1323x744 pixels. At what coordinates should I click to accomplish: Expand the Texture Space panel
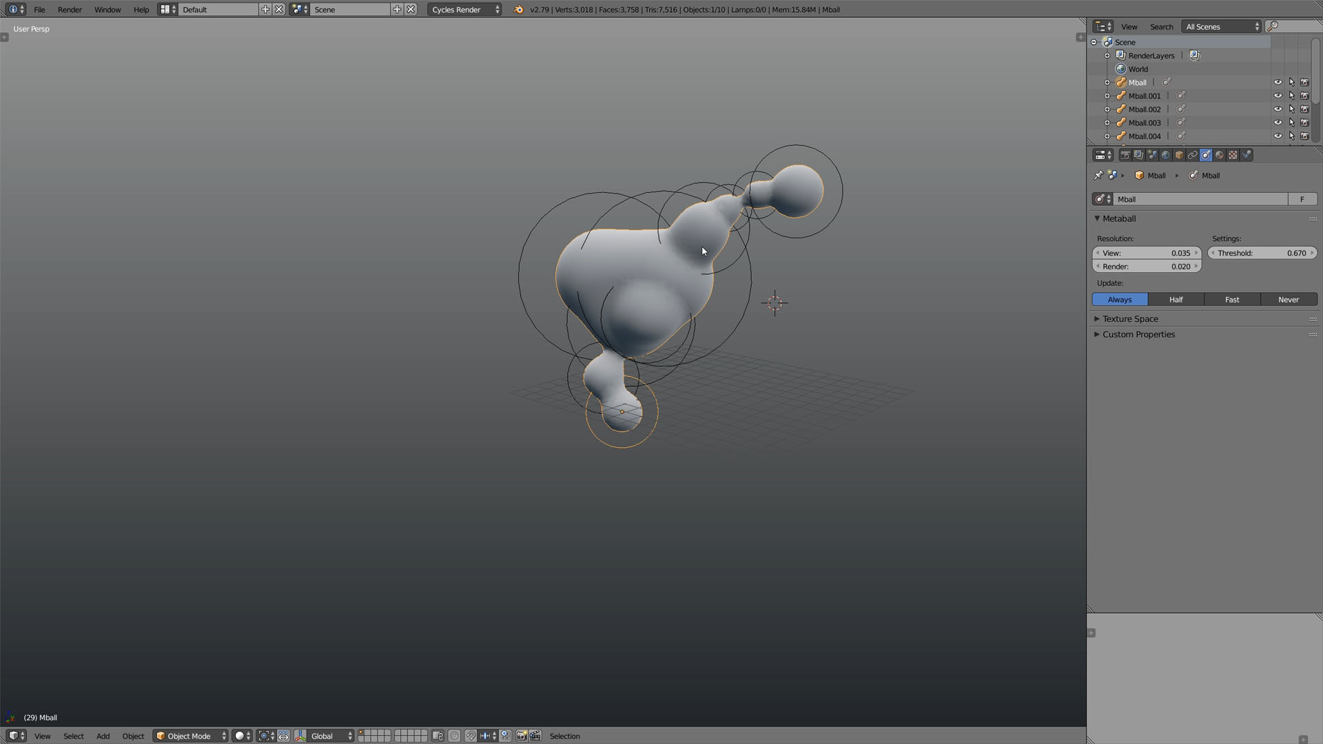pyautogui.click(x=1130, y=319)
